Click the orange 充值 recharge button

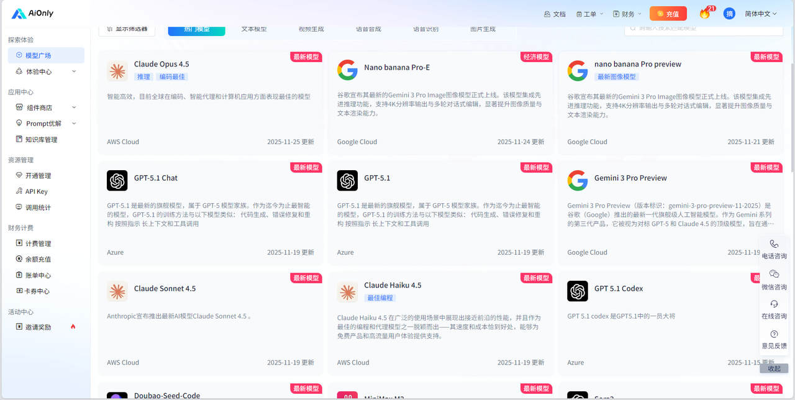(x=668, y=14)
